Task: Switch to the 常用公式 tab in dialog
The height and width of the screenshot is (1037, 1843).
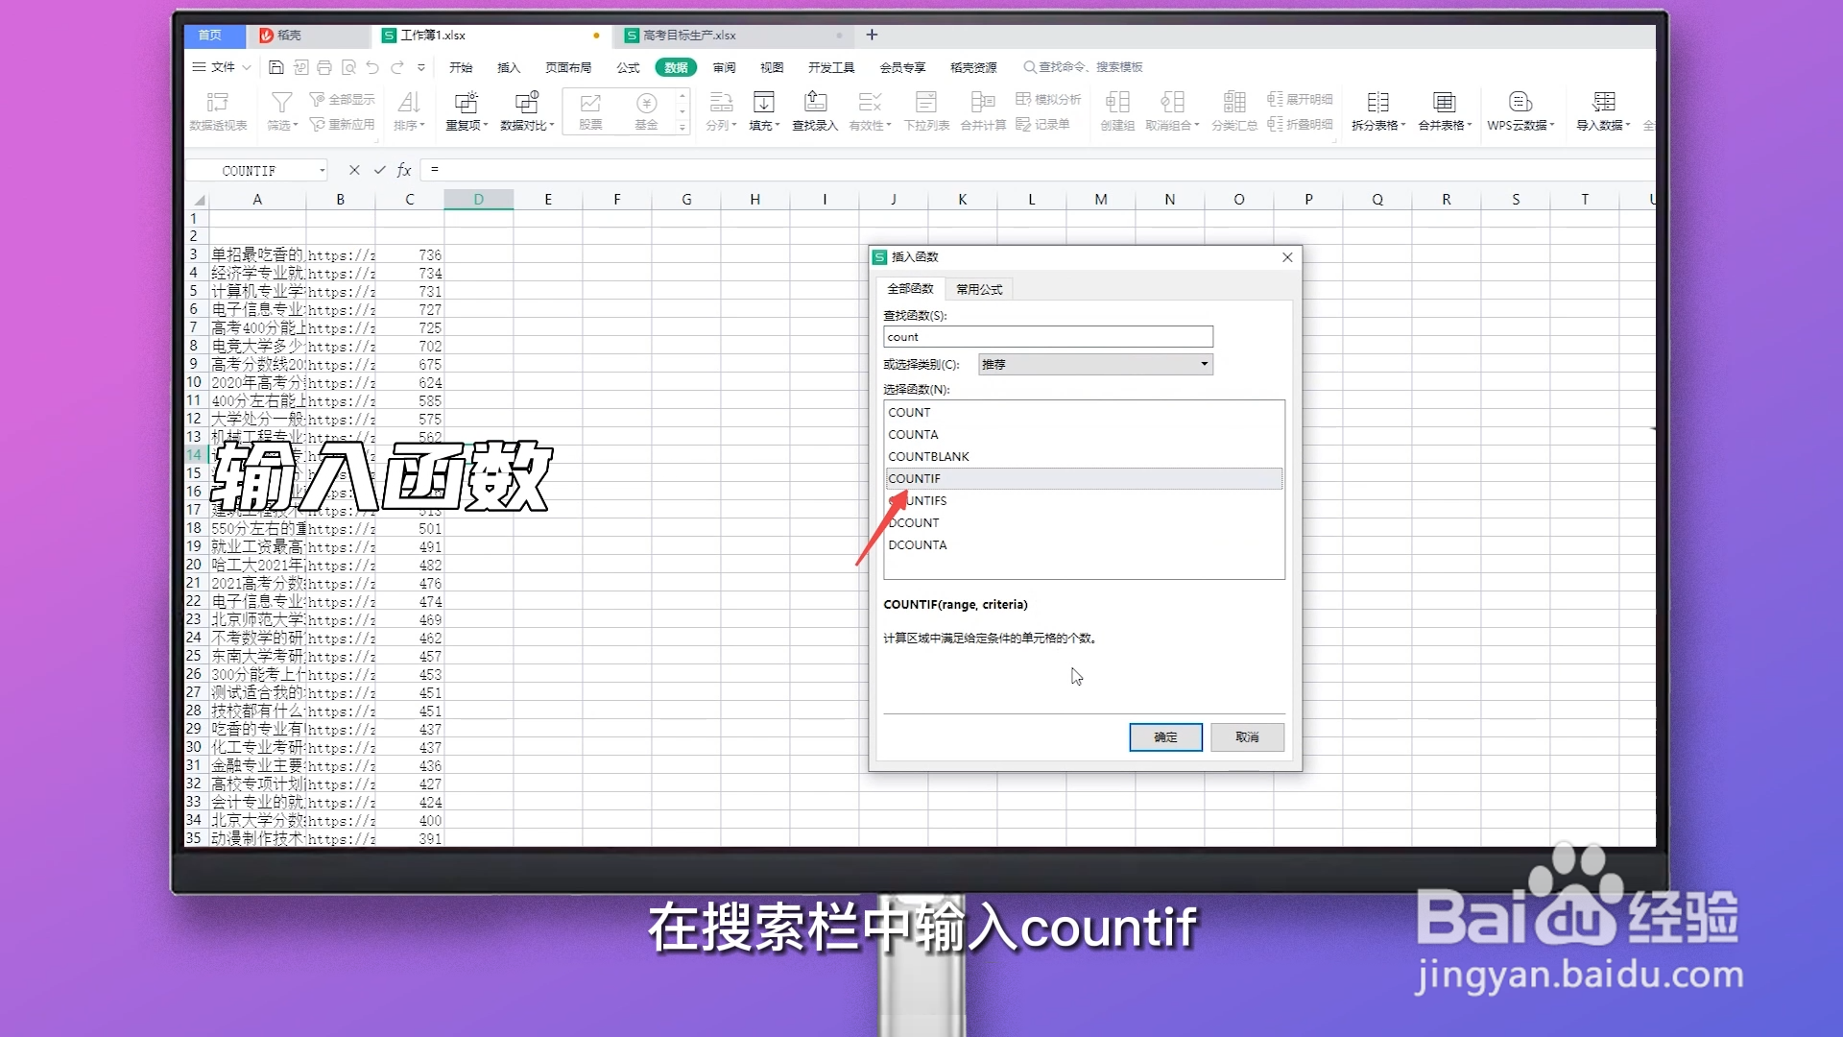Action: (x=977, y=288)
